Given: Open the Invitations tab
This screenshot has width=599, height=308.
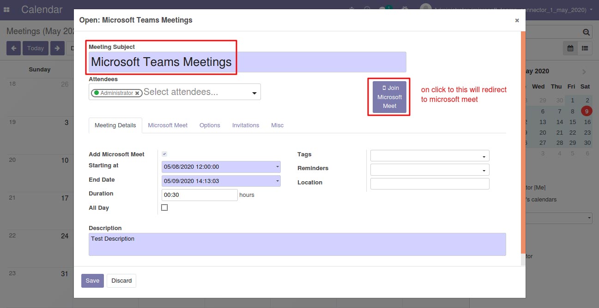Looking at the screenshot, I should (x=246, y=125).
